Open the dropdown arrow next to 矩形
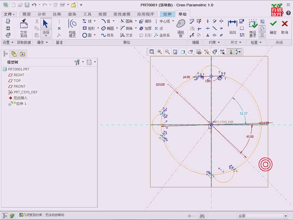The height and width of the screenshot is (220, 293). (98, 28)
